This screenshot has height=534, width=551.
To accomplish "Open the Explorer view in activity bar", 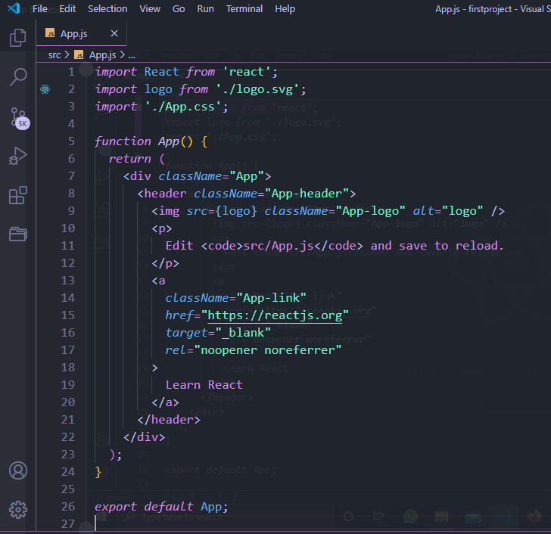I will click(17, 39).
